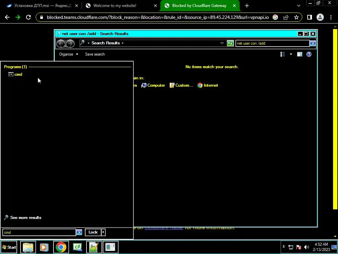Search again in Internet
This screenshot has width=338, height=254.
click(208, 85)
